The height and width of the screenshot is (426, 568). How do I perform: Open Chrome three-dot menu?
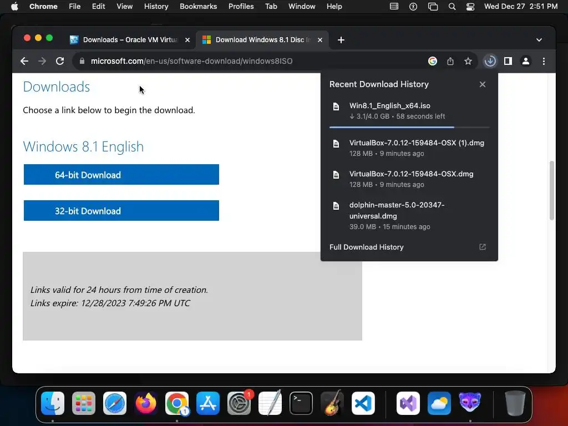click(544, 61)
